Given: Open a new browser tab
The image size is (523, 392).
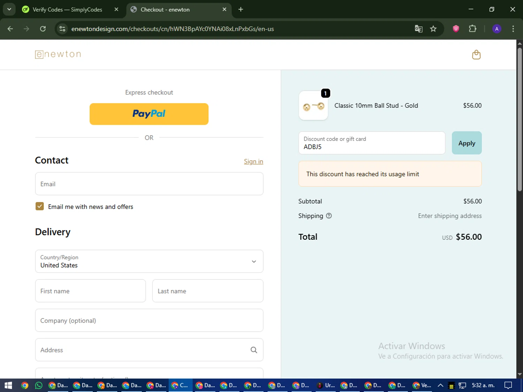Looking at the screenshot, I should click(241, 9).
